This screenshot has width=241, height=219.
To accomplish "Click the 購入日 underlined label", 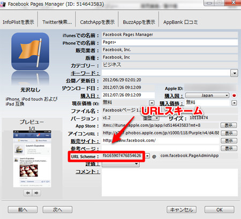I will 90,96.
